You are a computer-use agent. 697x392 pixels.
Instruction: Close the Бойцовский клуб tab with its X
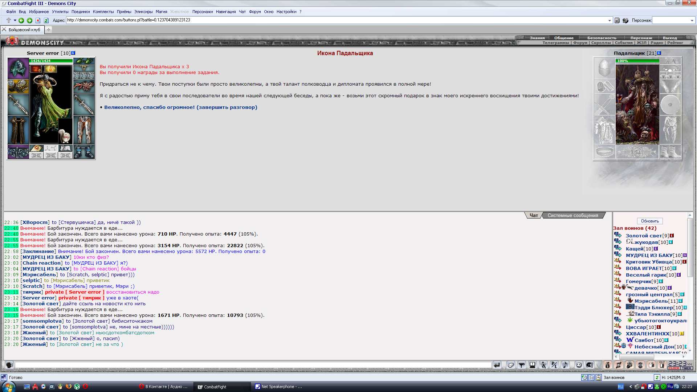tap(4, 29)
